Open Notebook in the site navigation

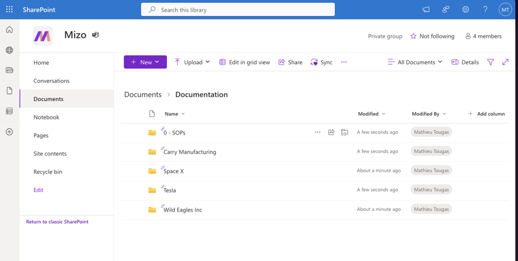(46, 117)
